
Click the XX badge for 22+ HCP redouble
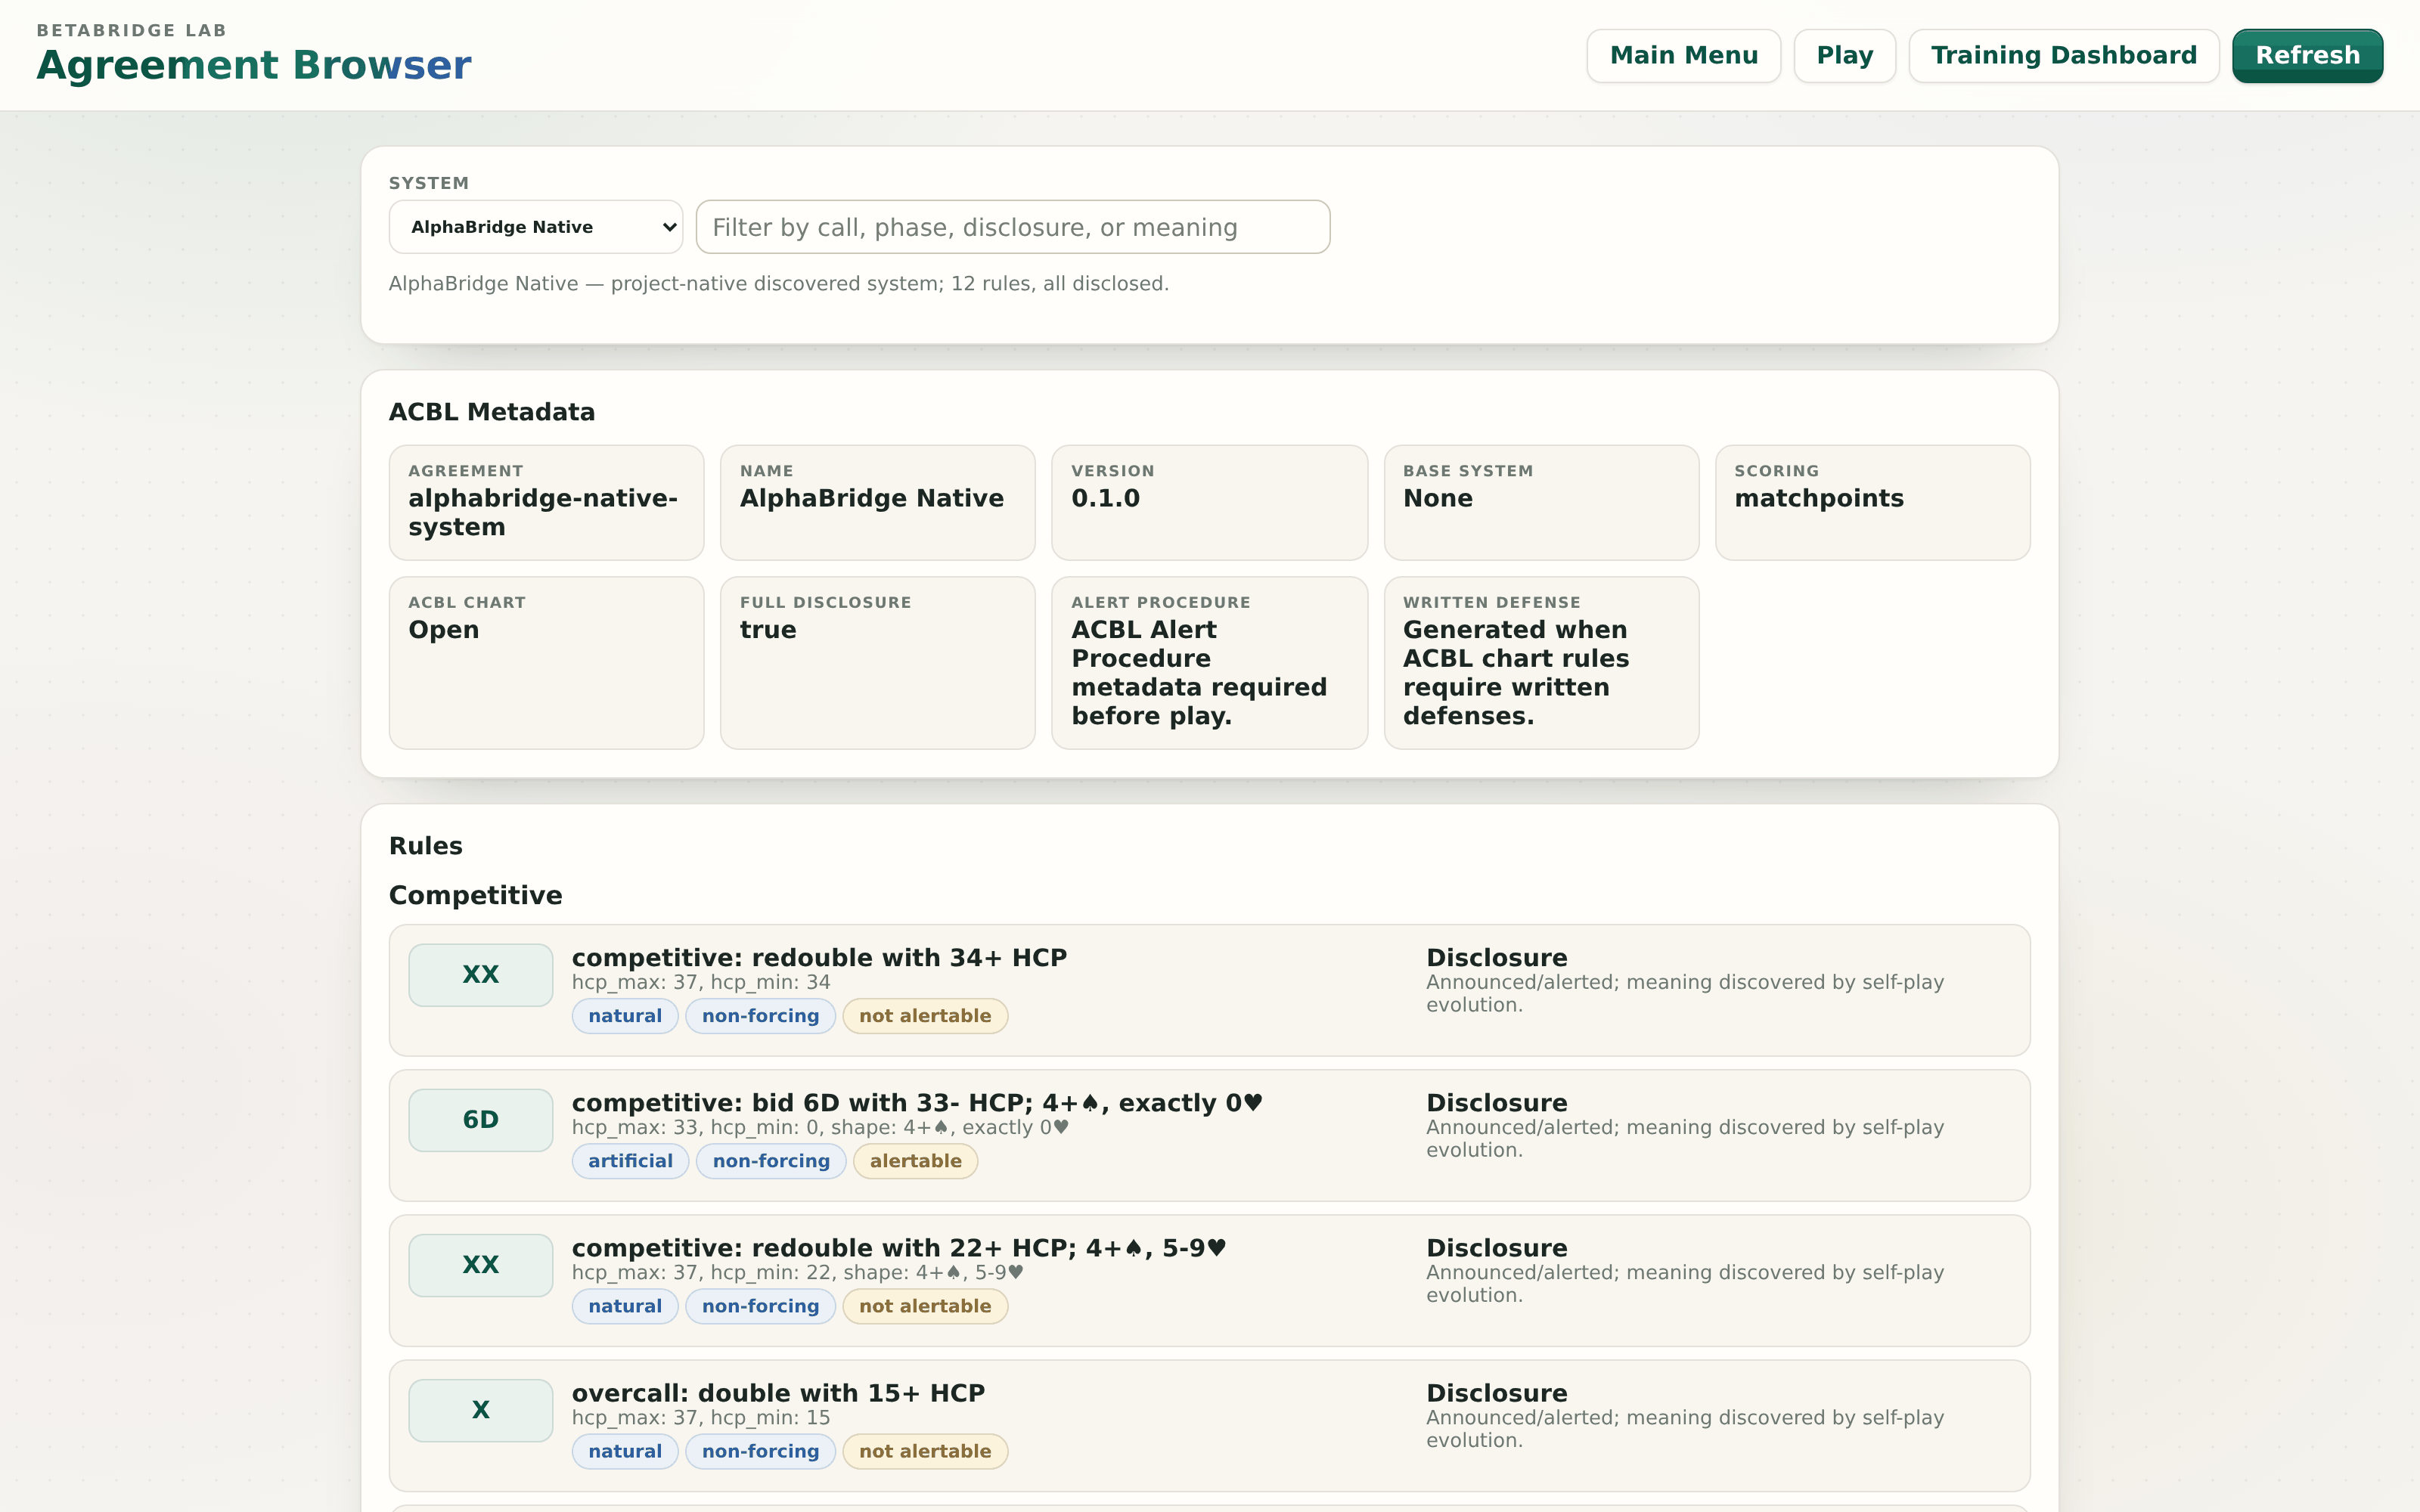480,1265
